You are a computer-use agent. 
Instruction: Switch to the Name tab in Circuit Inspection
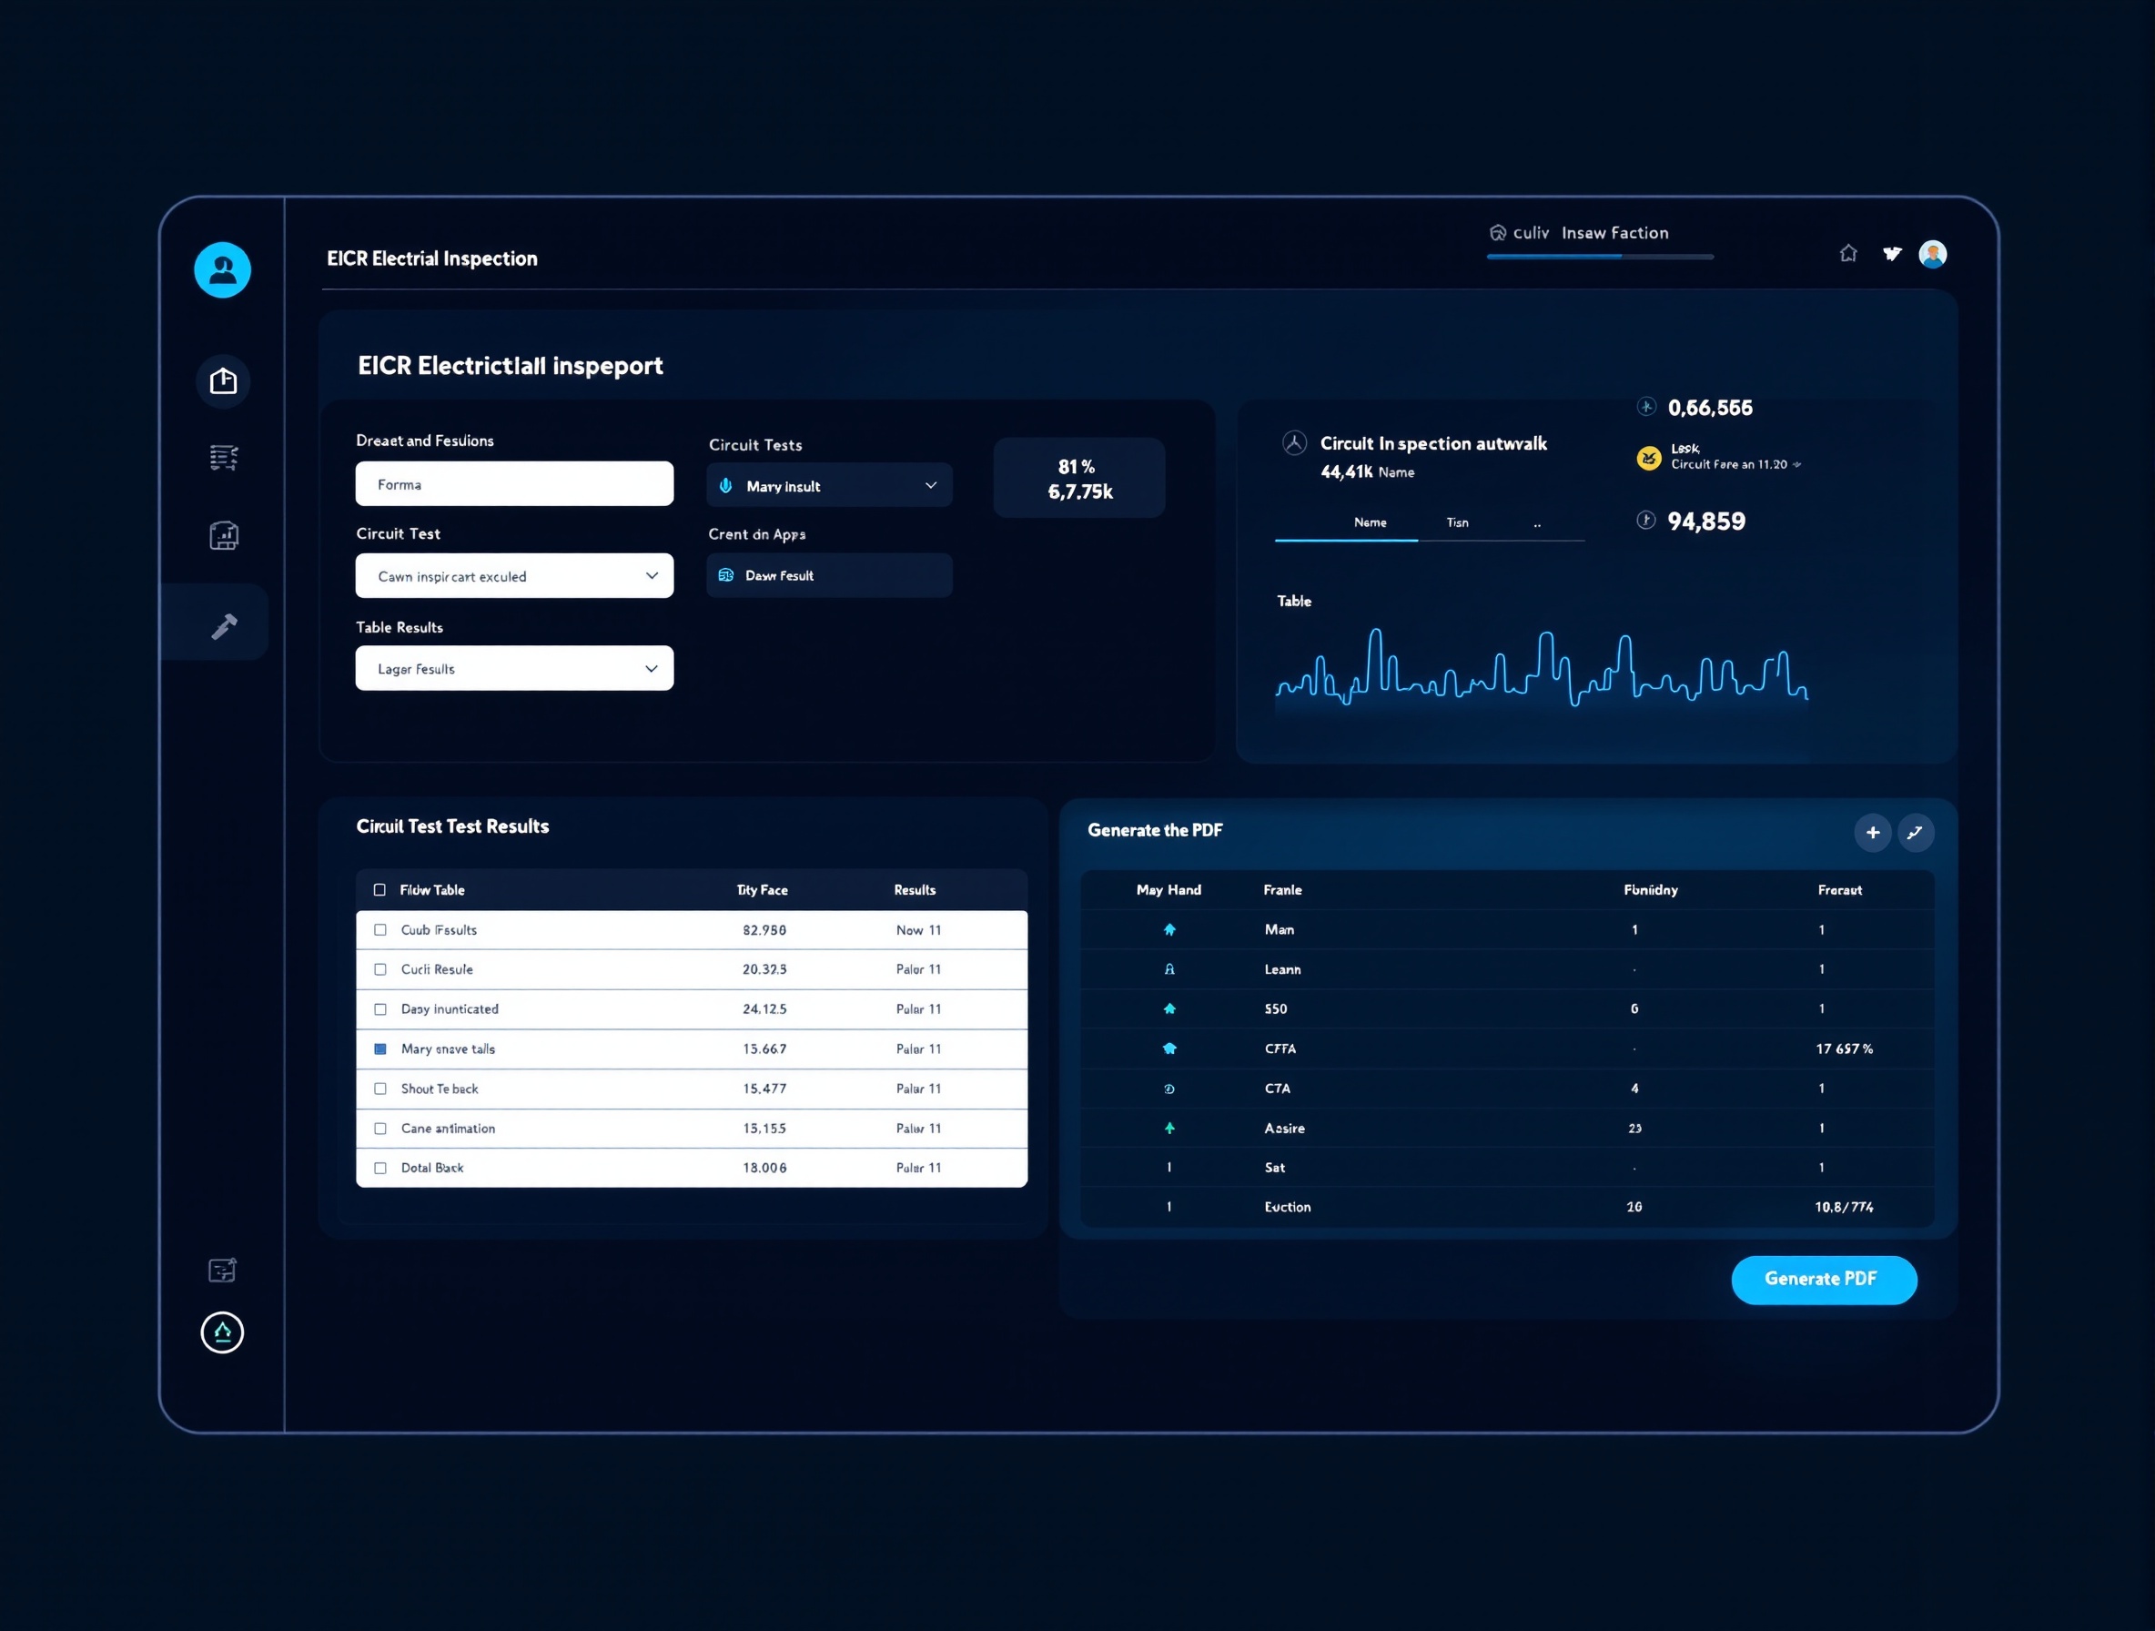click(1370, 522)
